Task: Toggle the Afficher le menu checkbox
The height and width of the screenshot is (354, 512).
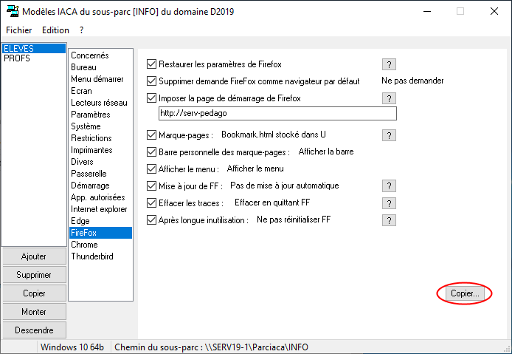Action: click(x=151, y=169)
